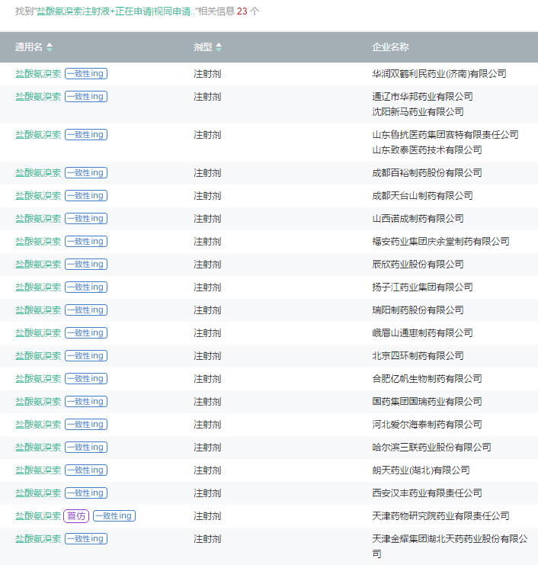538x565 pixels.
Task: Open 盐酸氨溴索 link for 国药集团国瑞药业 row
Action: point(38,402)
